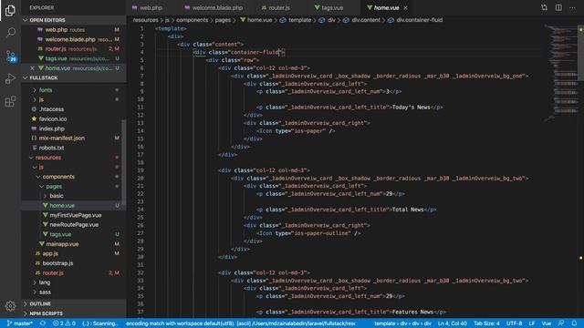Image resolution: width=584 pixels, height=328 pixels.
Task: Click the Split Editor icon
Action: pos(558,7)
